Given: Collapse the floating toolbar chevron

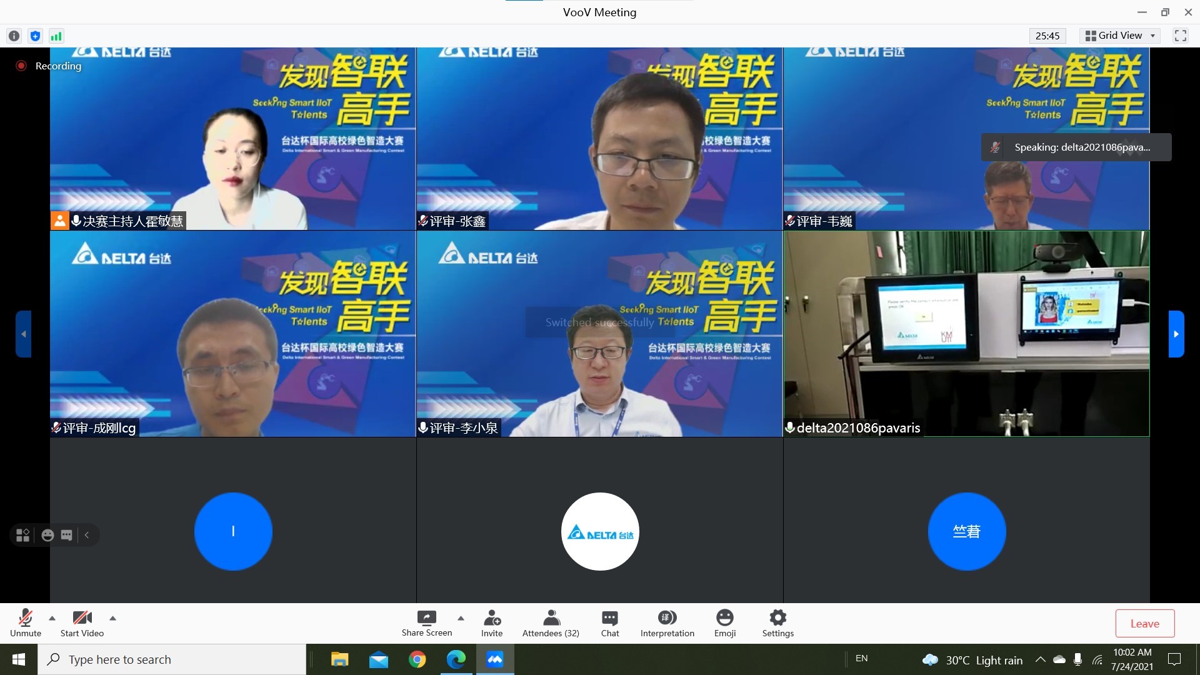Looking at the screenshot, I should (x=87, y=535).
